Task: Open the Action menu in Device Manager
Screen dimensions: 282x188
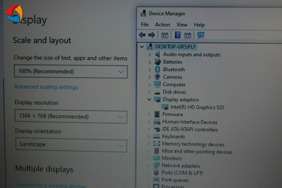Action: click(163, 25)
